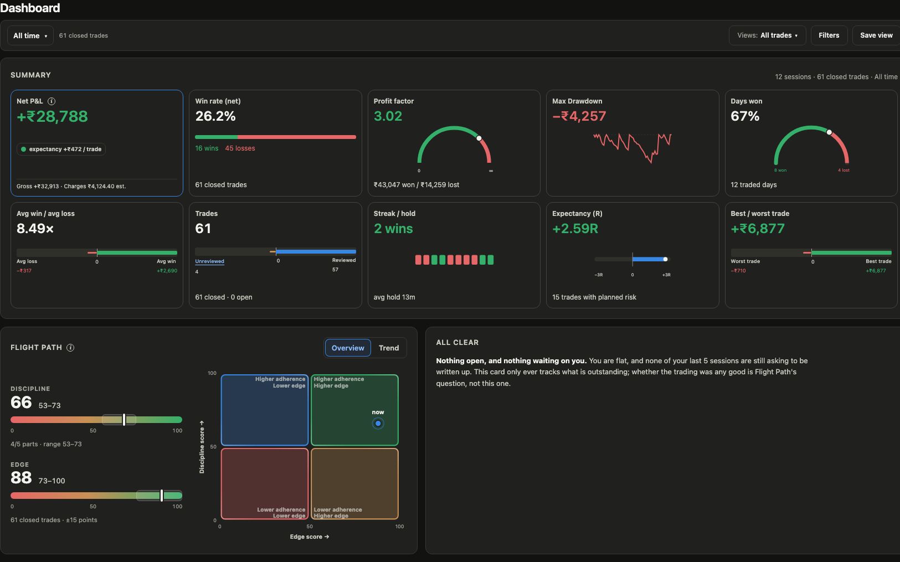The width and height of the screenshot is (900, 562).
Task: Click the '16 wins' label
Action: (207, 148)
